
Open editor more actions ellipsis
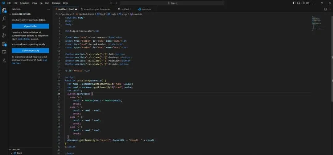(x=330, y=9)
